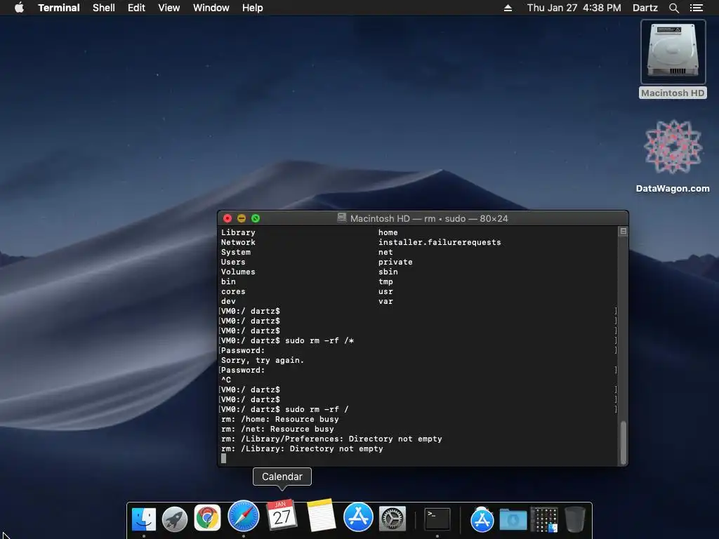Screen dimensions: 719x539
Task: Click Terminal icon in the Dock
Action: [437, 519]
